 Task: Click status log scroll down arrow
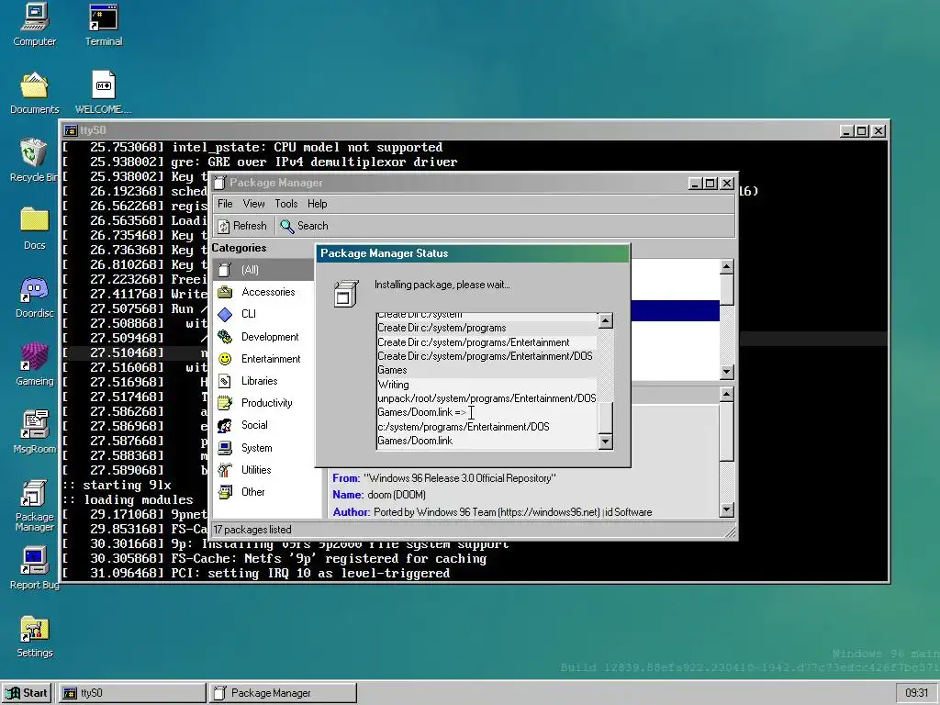tap(606, 442)
